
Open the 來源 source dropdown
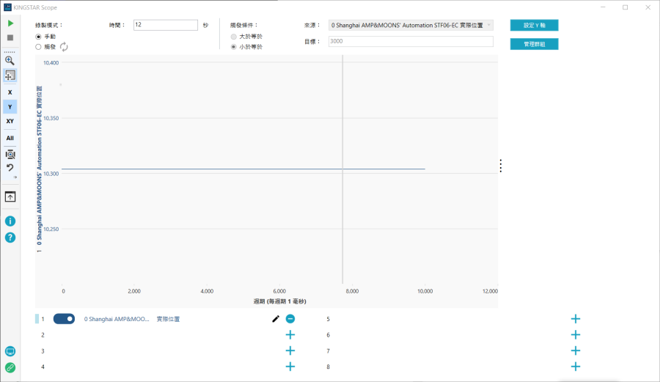(x=411, y=25)
